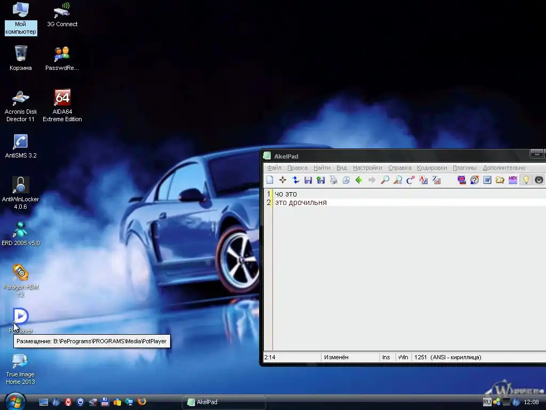Open Find with the magnifying glass icon
This screenshot has width=546, height=410.
pos(385,180)
